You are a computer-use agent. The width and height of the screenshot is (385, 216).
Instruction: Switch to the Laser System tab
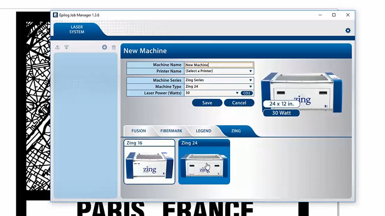[x=77, y=30]
